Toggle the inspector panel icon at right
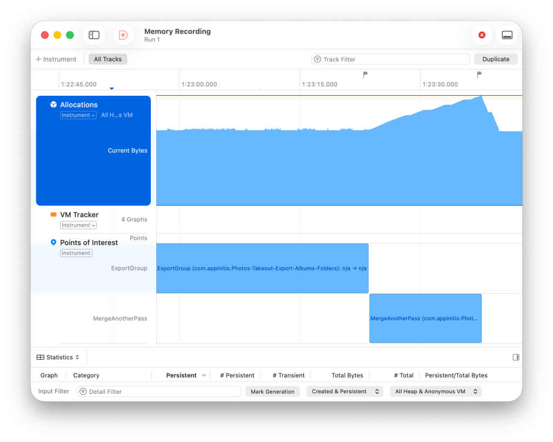This screenshot has width=553, height=442. point(516,357)
